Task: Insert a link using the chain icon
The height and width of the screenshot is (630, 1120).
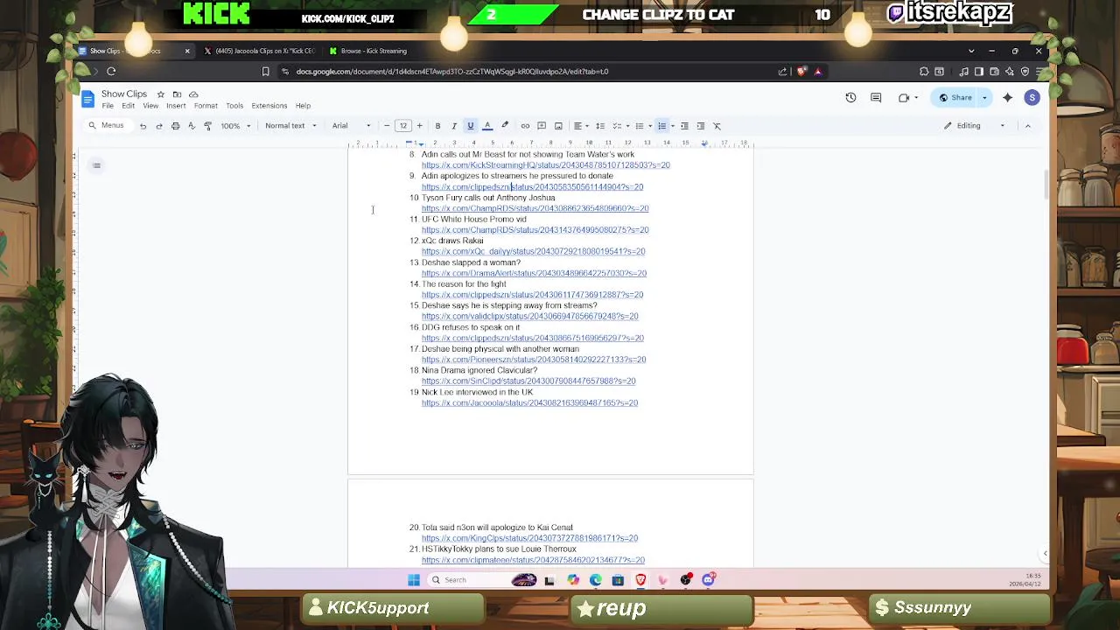Action: (x=525, y=126)
